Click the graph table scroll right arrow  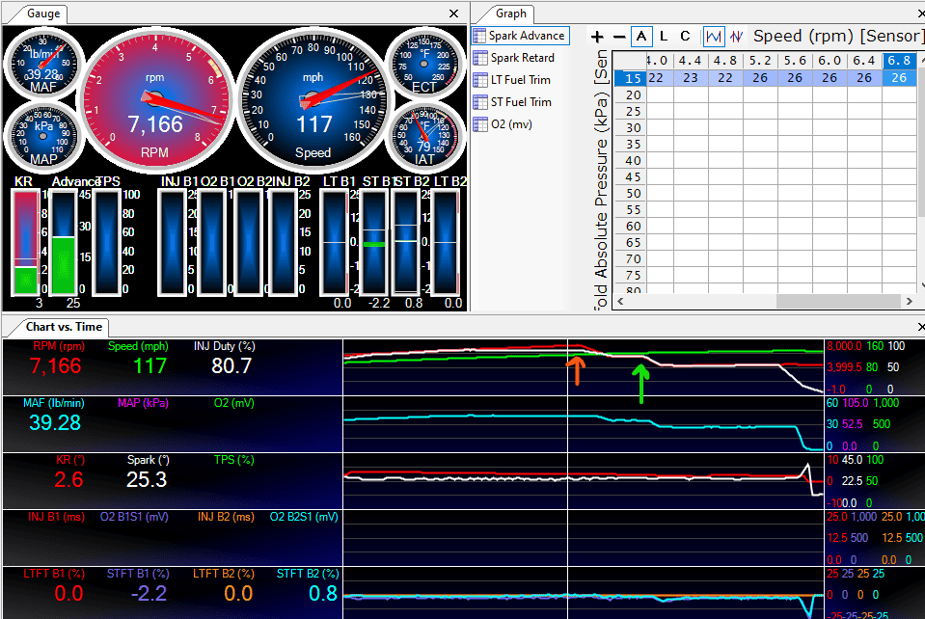(909, 301)
